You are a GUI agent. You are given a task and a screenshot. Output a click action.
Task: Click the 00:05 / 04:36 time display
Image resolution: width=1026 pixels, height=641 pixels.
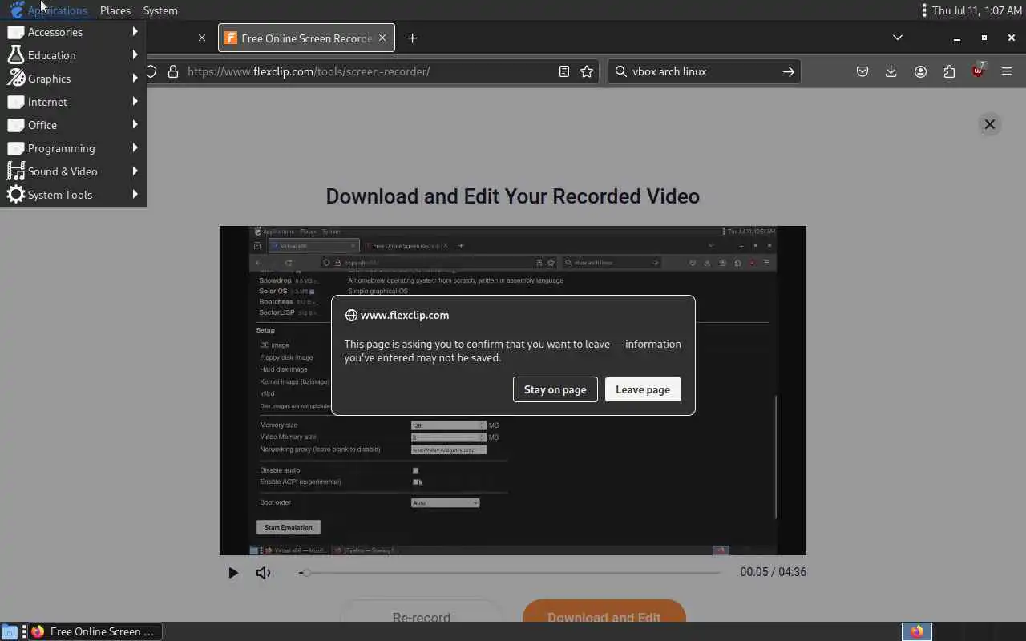click(x=773, y=572)
